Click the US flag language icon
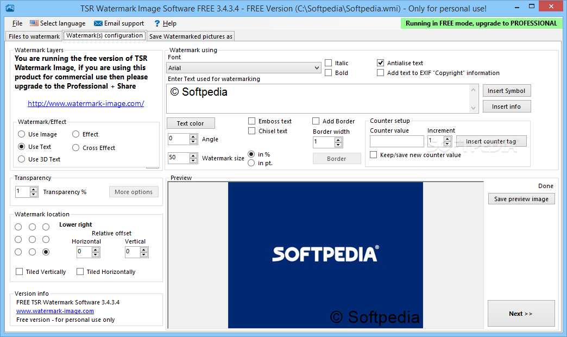 [34, 23]
